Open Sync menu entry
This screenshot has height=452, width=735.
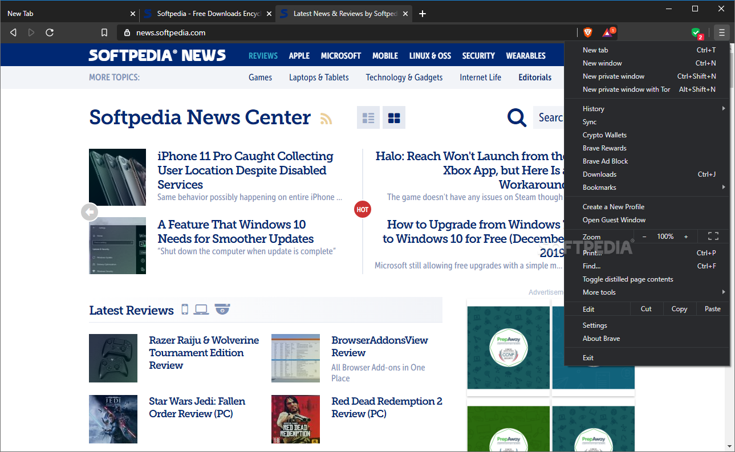point(647,121)
